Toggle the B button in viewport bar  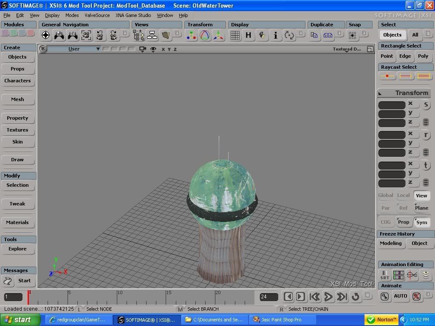pos(43,49)
